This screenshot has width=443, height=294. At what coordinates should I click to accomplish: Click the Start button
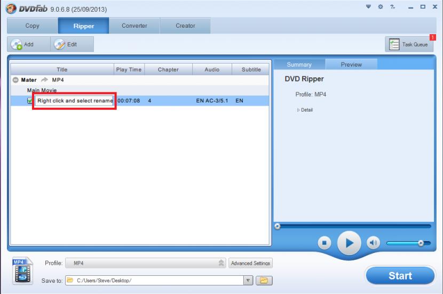point(400,276)
